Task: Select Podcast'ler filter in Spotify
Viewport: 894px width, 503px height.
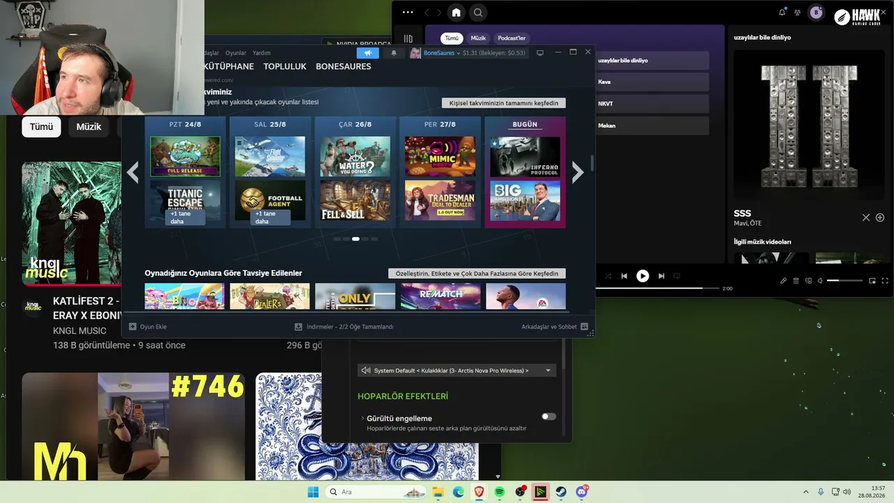Action: point(511,38)
